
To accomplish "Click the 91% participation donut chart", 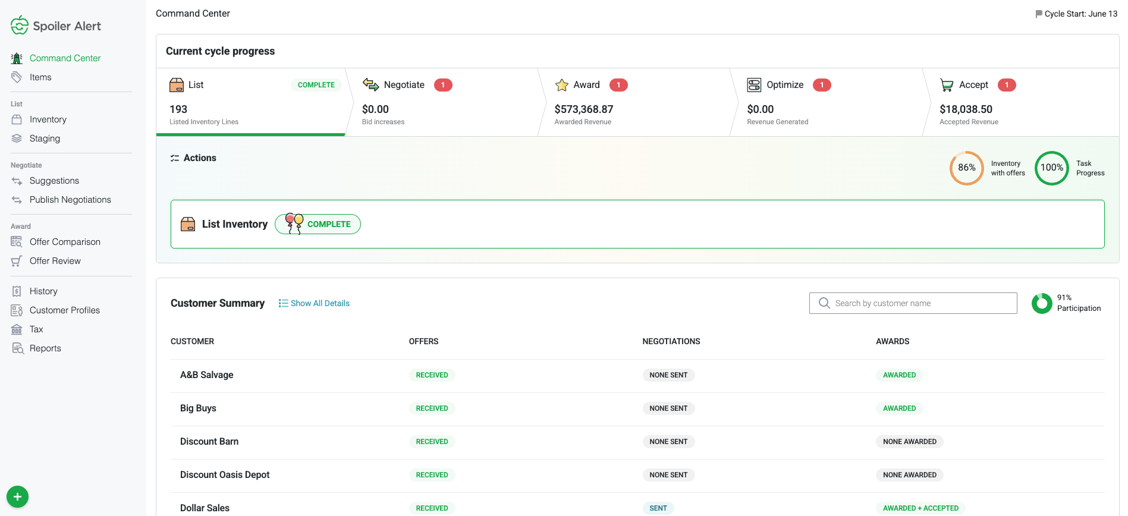I will [x=1042, y=303].
